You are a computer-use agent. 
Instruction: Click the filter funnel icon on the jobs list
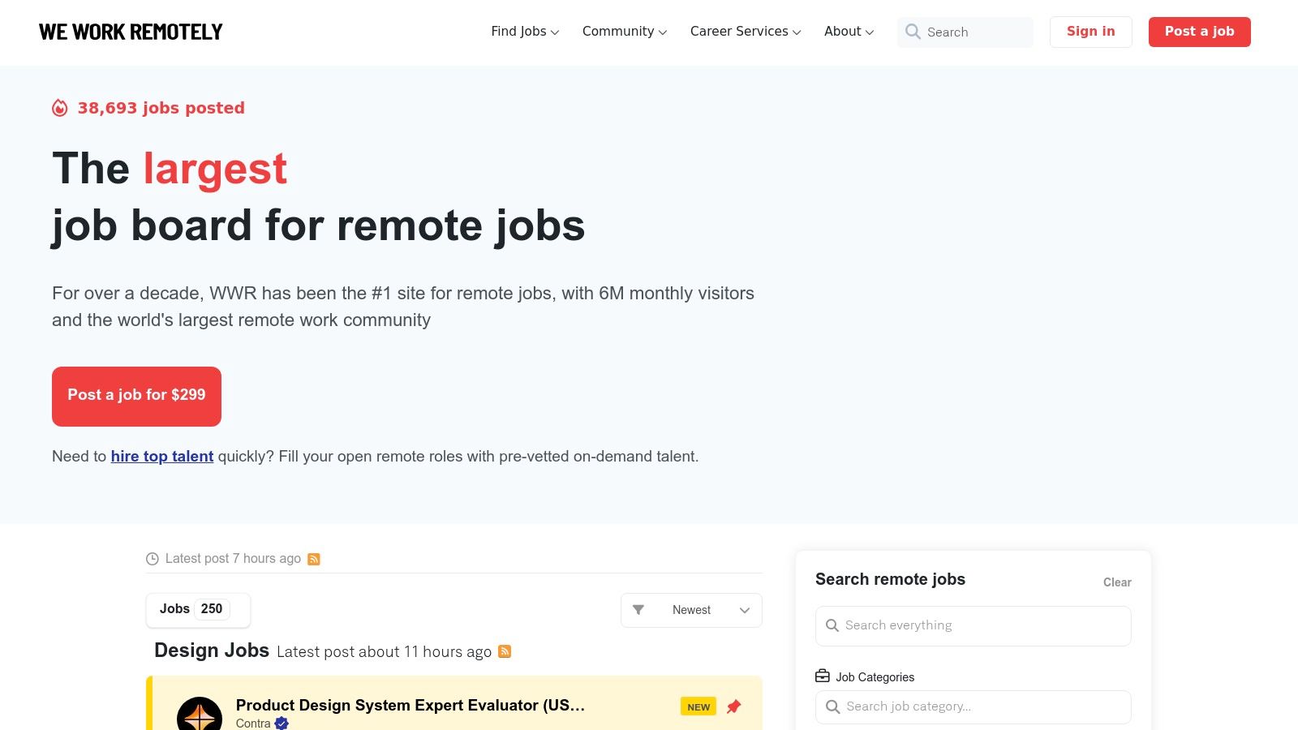(638, 609)
